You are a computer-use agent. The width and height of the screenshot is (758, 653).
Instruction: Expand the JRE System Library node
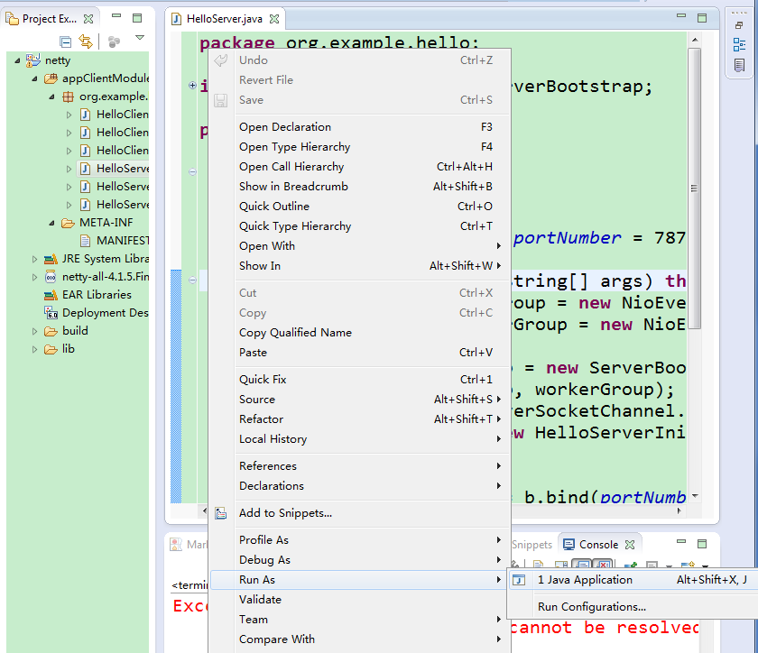pos(34,259)
